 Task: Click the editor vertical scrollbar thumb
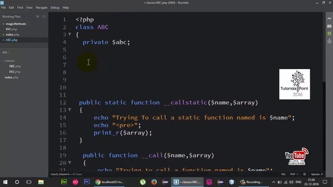(324, 47)
